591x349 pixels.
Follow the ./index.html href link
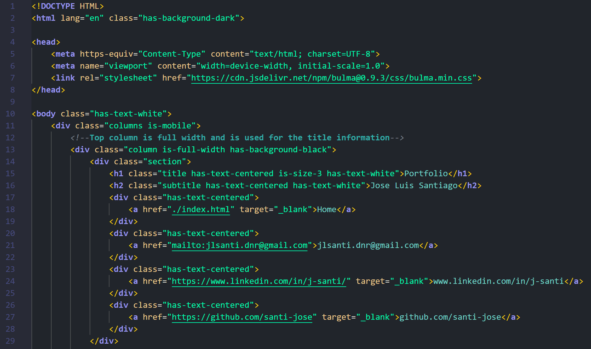(x=201, y=210)
